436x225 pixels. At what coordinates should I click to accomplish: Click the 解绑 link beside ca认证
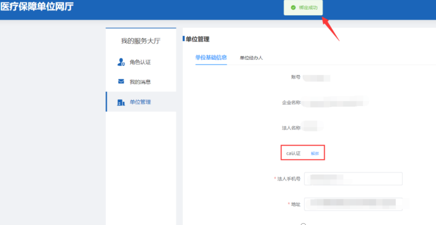pyautogui.click(x=315, y=153)
